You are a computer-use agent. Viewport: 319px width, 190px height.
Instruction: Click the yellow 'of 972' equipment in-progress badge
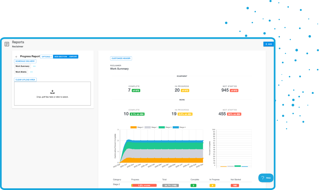[185, 91]
